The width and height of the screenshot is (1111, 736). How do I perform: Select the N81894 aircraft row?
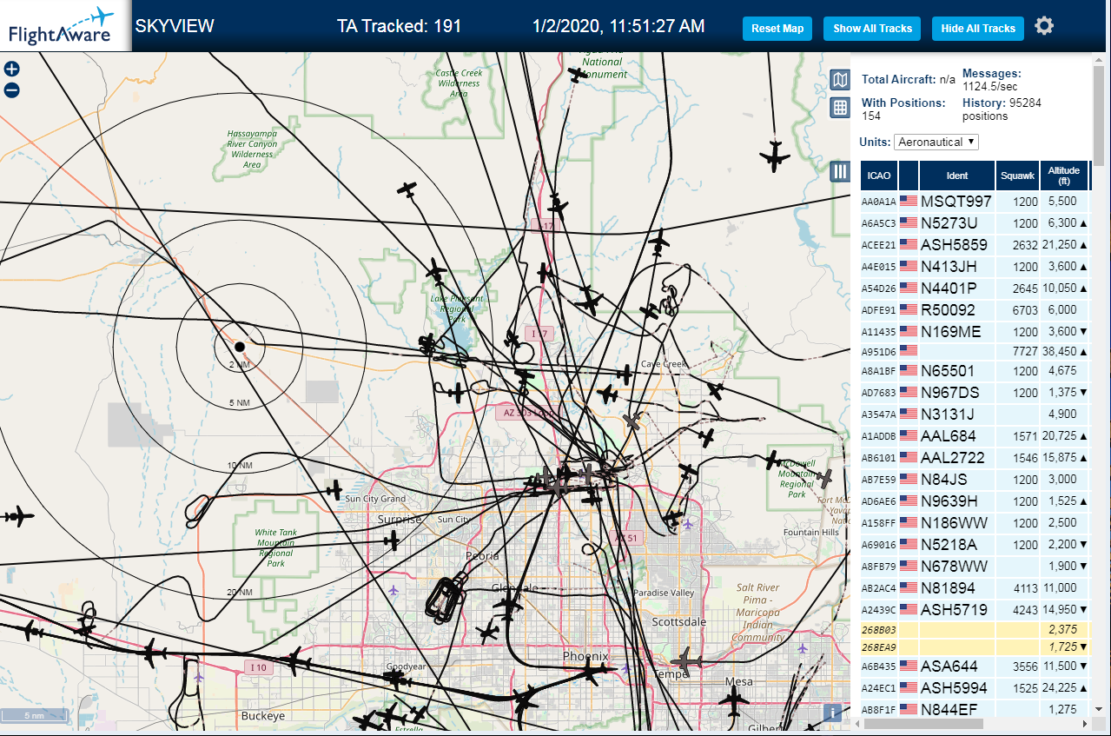(x=975, y=588)
